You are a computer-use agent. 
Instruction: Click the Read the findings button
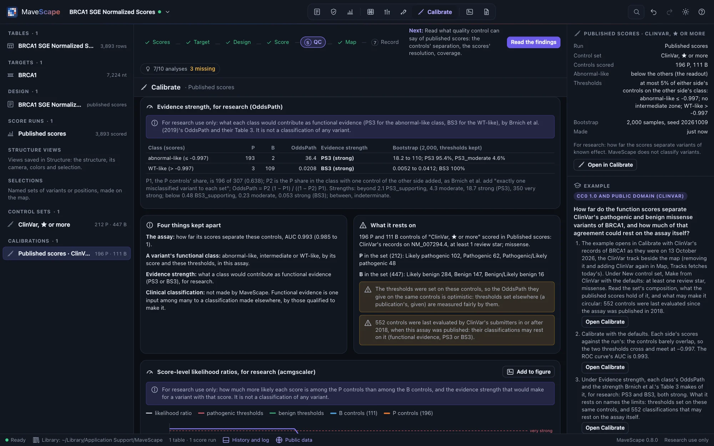533,42
